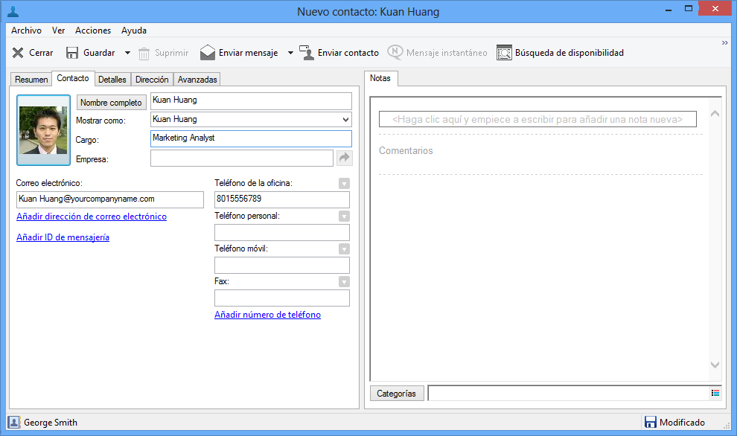This screenshot has width=737, height=436.
Task: Click Añadir ID de mensajería link
Action: 63,237
